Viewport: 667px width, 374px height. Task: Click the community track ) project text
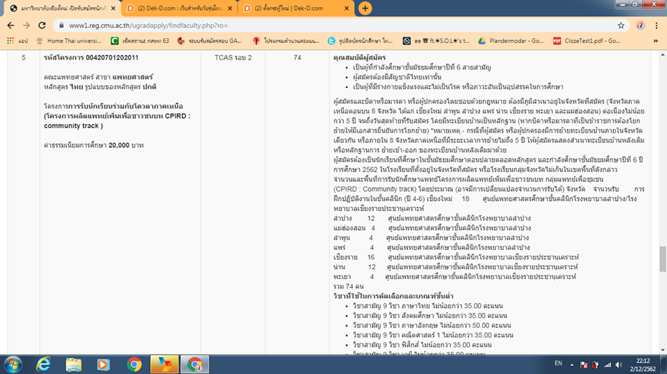pos(73,126)
